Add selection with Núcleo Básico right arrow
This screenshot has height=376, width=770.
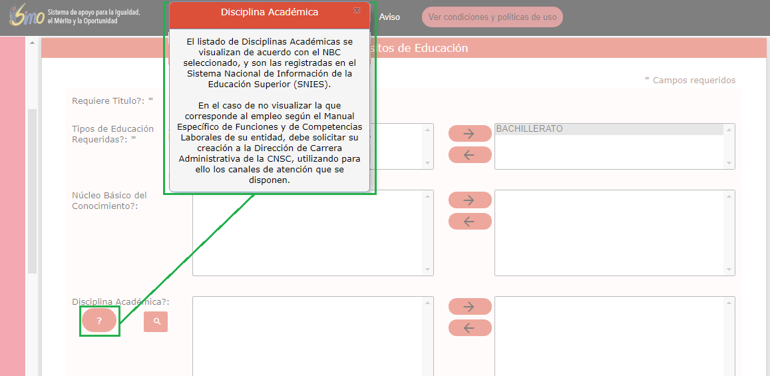470,200
